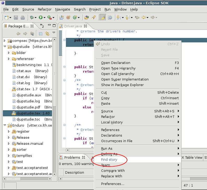Click Package Explorer Up icon
This screenshot has width=207, height=190.
coord(32,34)
